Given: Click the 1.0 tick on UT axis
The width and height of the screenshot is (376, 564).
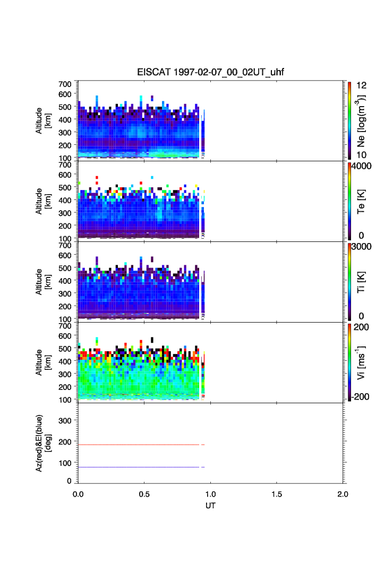Looking at the screenshot, I should tap(211, 494).
